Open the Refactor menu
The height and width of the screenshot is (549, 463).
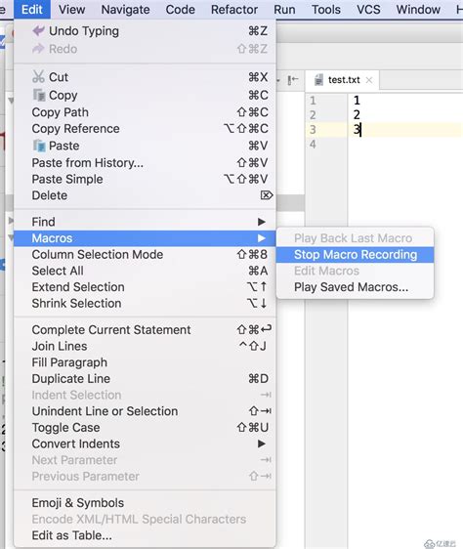point(234,10)
